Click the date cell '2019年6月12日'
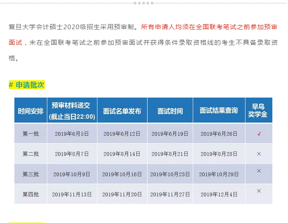 122,134
